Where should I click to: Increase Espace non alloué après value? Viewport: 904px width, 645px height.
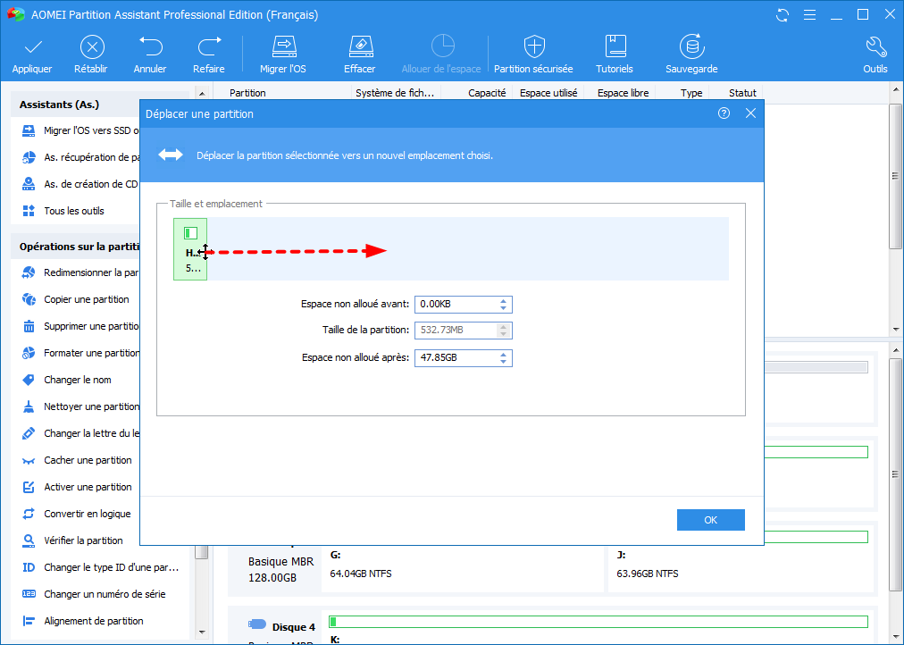tap(503, 355)
